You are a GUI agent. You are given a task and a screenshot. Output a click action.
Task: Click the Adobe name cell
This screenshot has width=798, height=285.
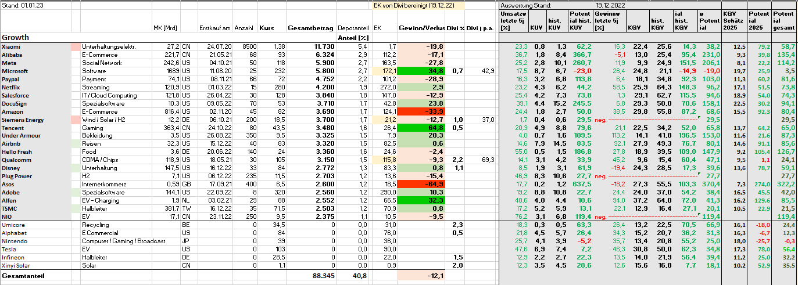[x=35, y=193]
